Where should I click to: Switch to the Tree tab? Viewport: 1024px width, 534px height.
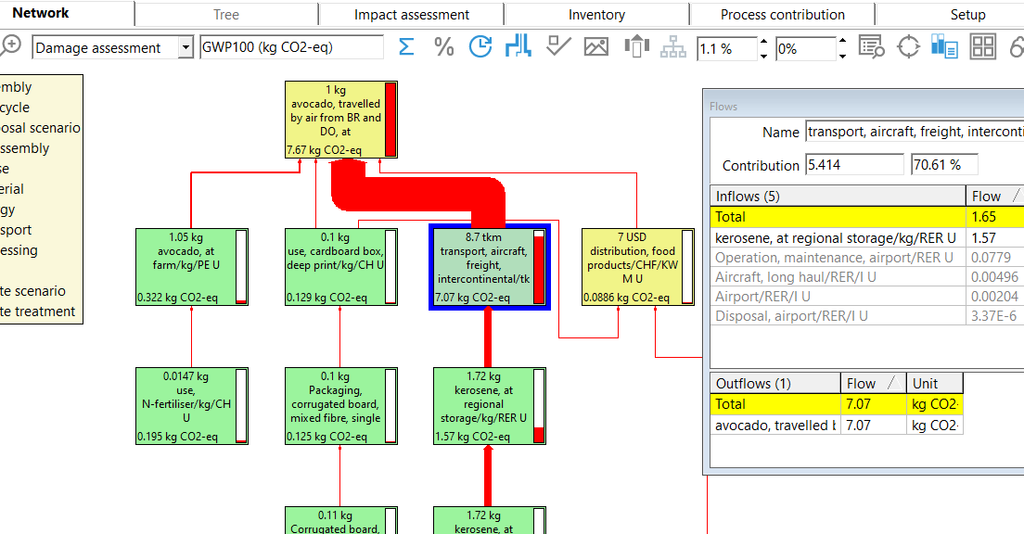point(226,14)
